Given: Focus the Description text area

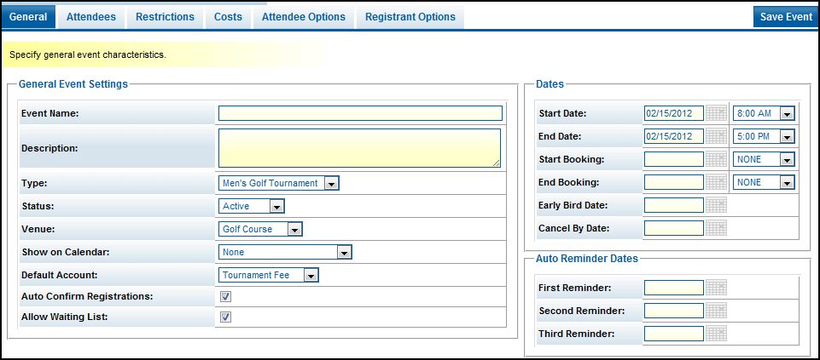Looking at the screenshot, I should [360, 148].
